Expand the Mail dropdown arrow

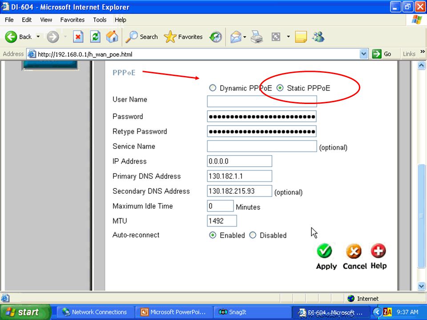pos(245,37)
